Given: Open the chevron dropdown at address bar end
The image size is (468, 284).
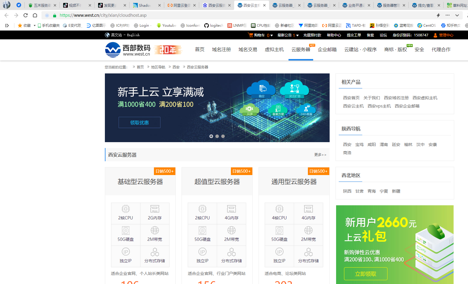Looking at the screenshot, I should pos(457,15).
